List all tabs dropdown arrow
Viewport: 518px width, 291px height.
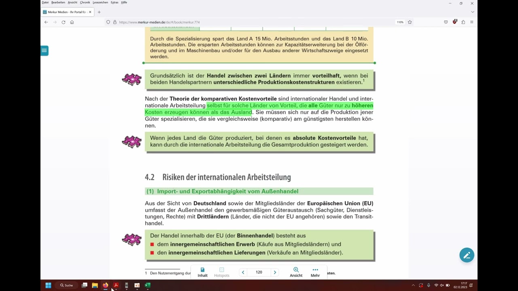click(472, 12)
